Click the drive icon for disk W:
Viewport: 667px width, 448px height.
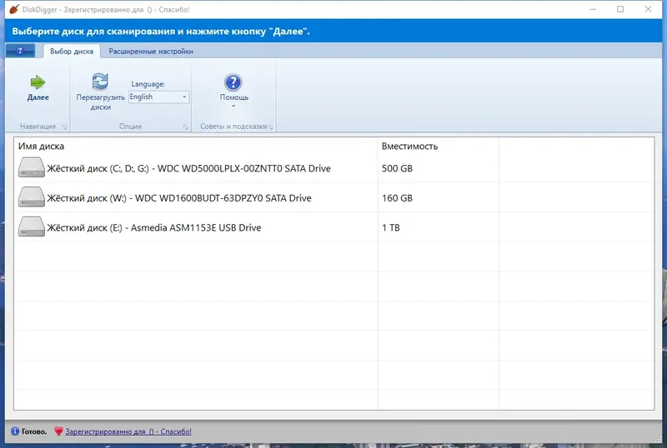(32, 197)
